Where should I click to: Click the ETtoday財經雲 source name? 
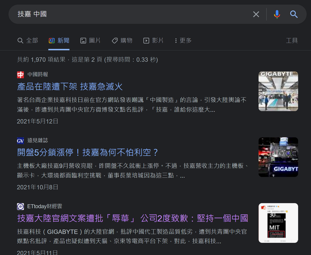44,206
